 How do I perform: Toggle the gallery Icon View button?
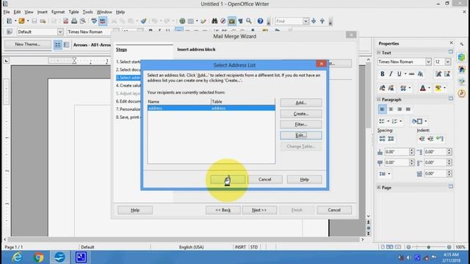57,45
